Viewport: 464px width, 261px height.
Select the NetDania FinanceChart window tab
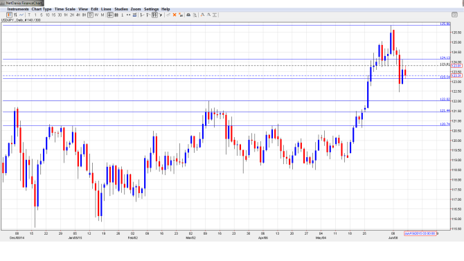tap(22, 3)
